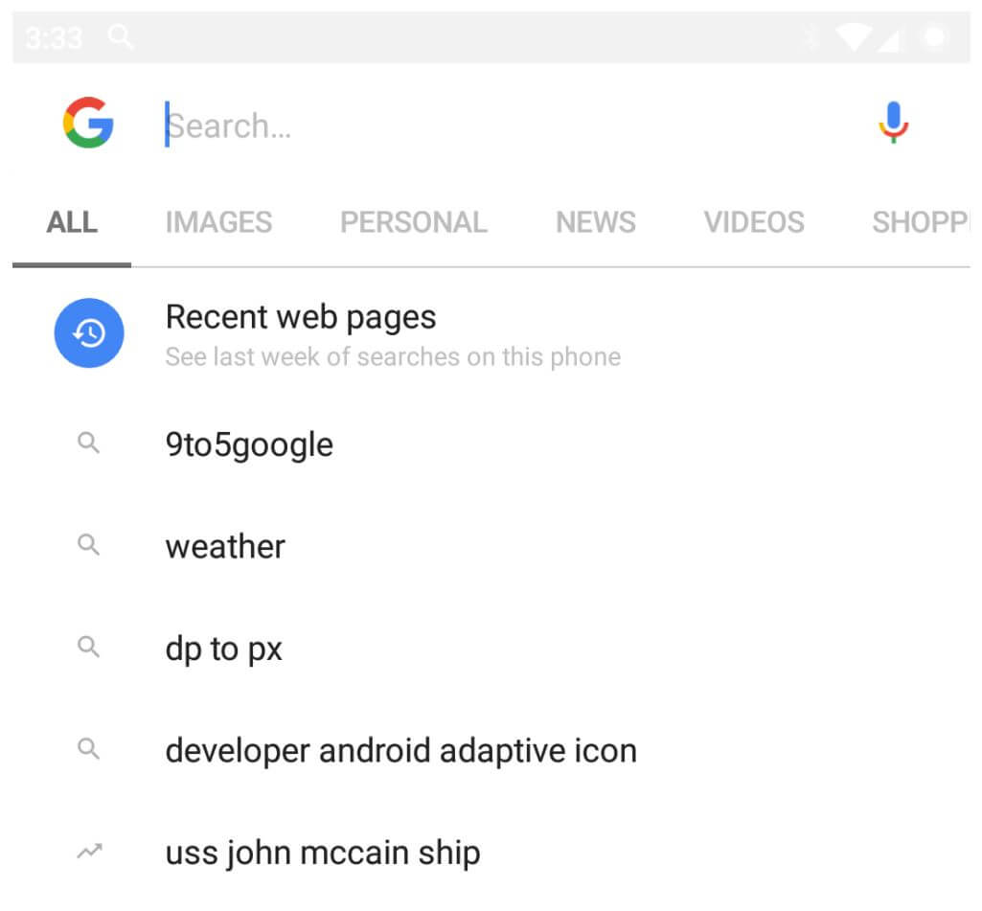Switch to the IMAGES tab
Screen dimensions: 982x911
click(x=218, y=222)
